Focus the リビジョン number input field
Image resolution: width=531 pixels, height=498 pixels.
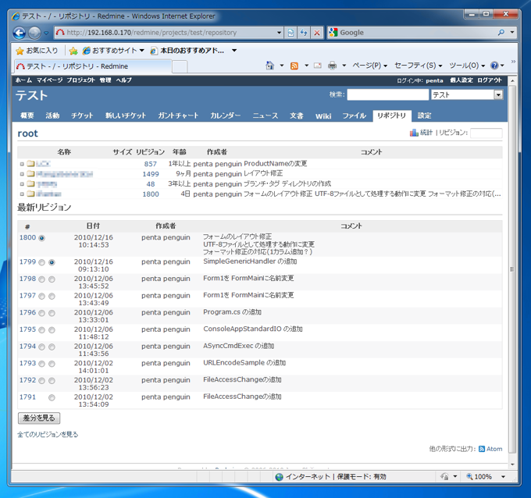tap(486, 133)
